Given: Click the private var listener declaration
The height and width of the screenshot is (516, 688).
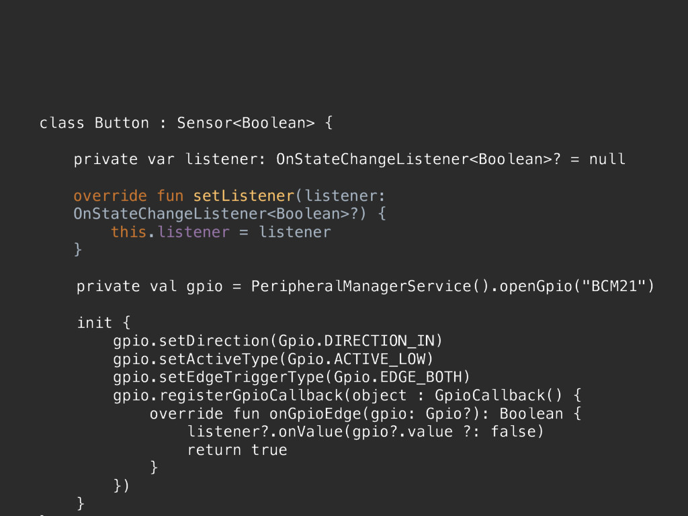Looking at the screenshot, I should (169, 159).
